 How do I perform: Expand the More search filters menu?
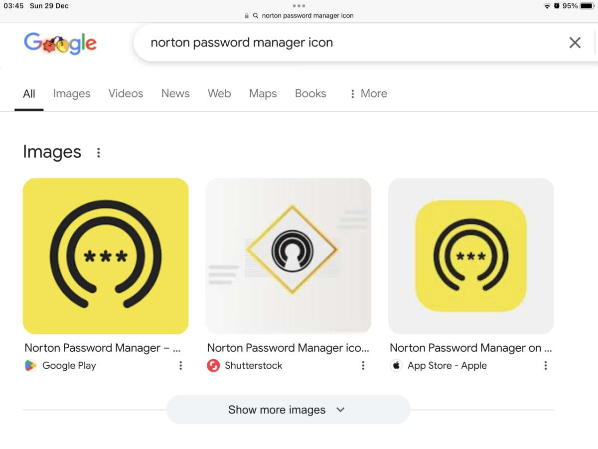pos(368,93)
